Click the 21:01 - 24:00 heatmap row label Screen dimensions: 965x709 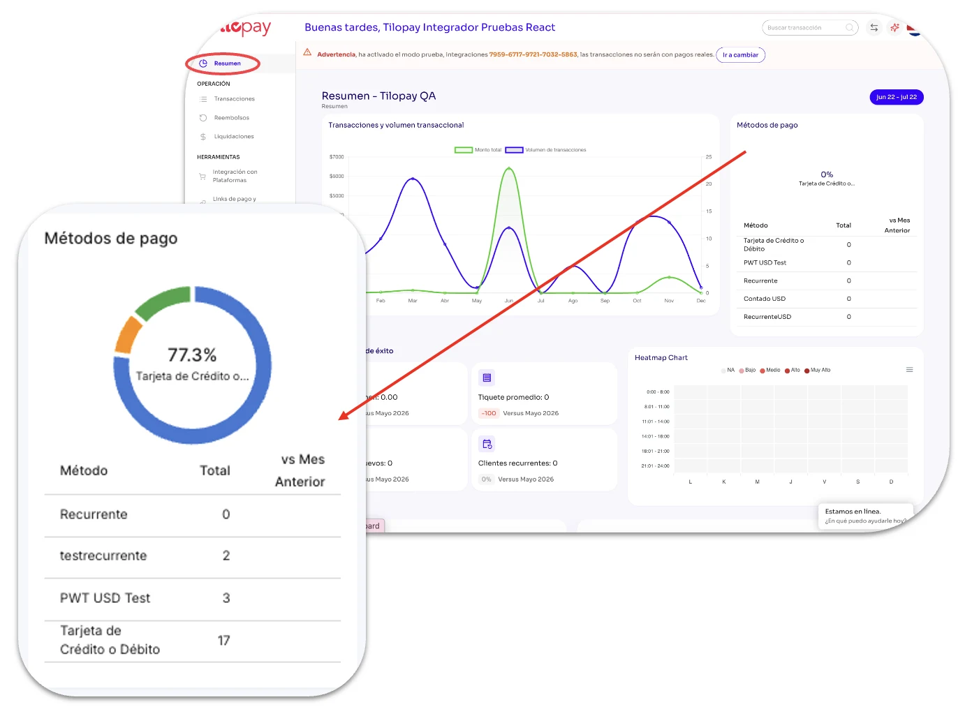[x=655, y=466]
